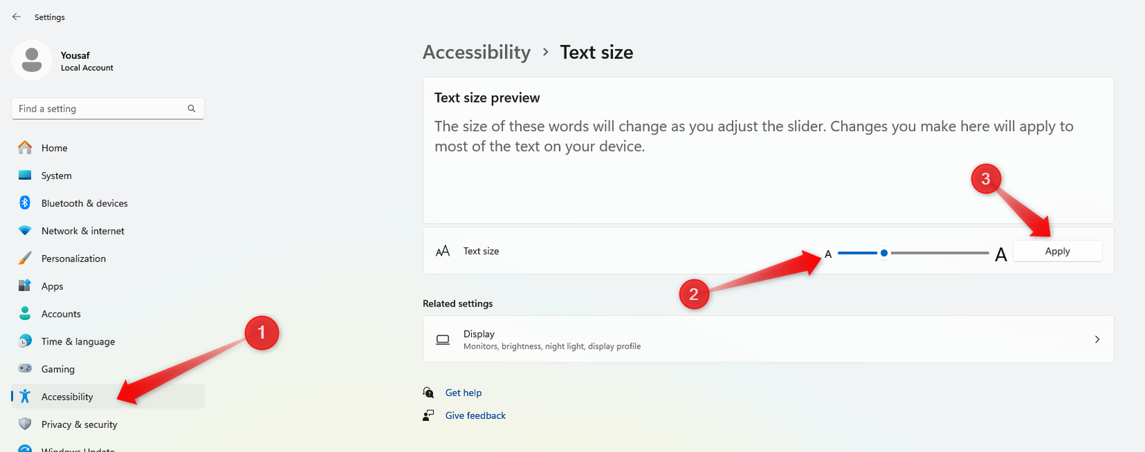1145x452 pixels.
Task: Click the Find a setting search box
Action: pos(101,109)
